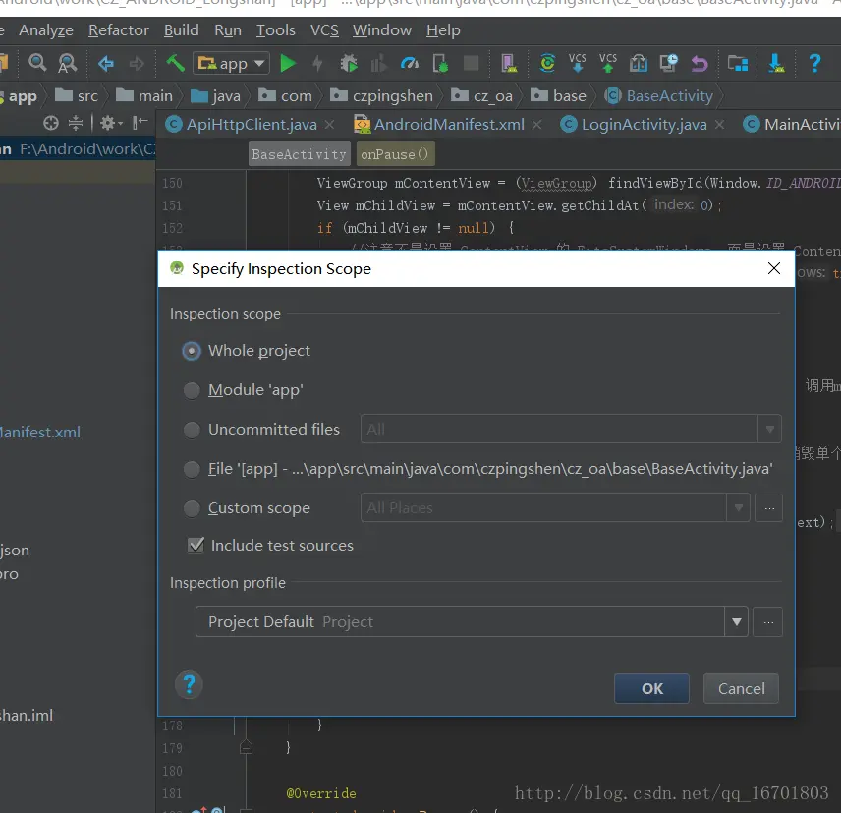
Task: Select the Whole project radio button
Action: (x=192, y=351)
